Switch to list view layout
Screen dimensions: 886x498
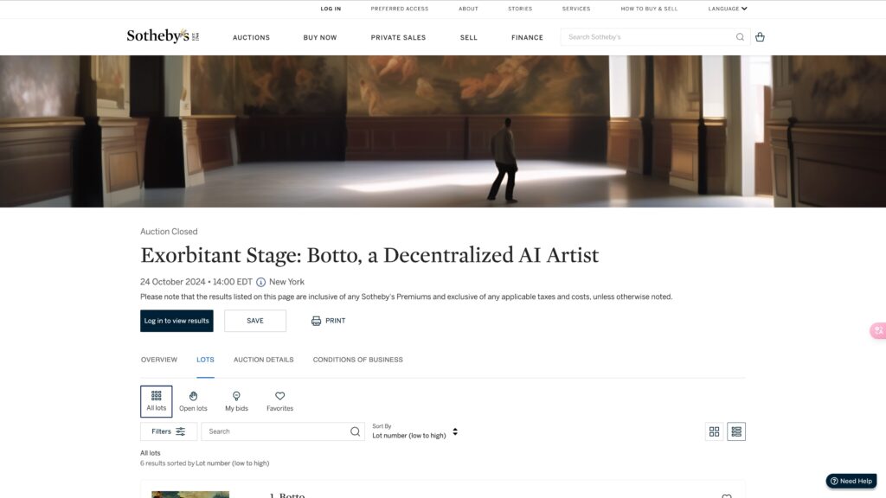[736, 431]
